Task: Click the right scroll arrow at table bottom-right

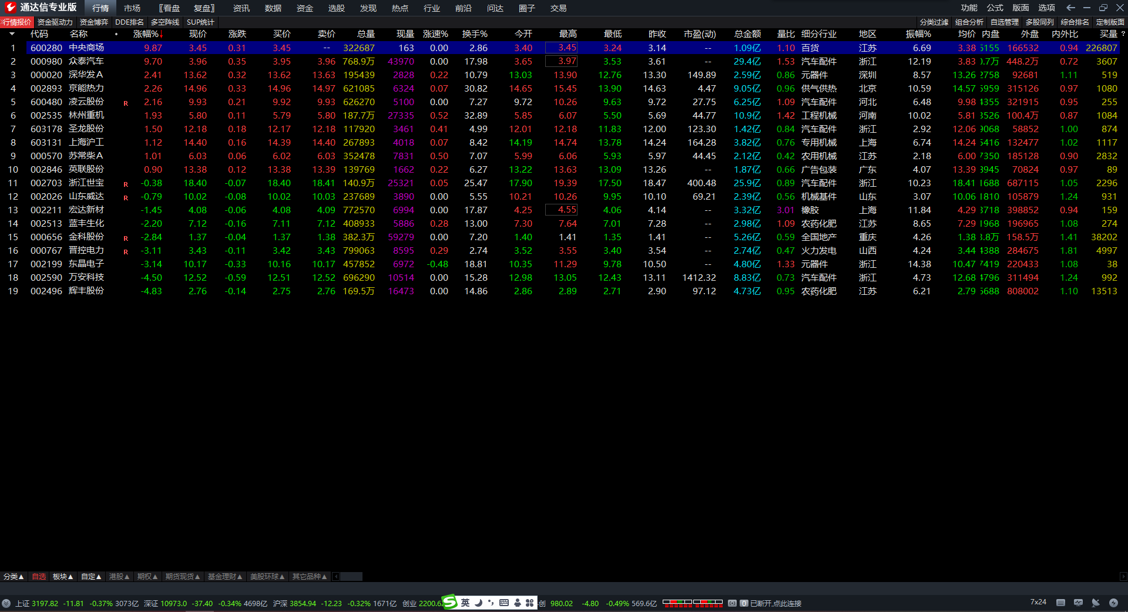Action: click(1123, 577)
